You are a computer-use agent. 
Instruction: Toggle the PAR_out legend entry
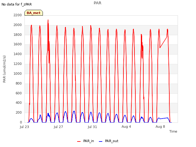(108, 141)
